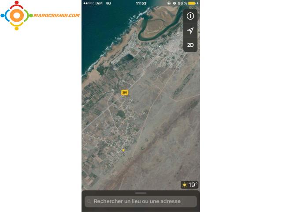
Task: Tap the 11:53 clock in status bar
Action: tap(141, 3)
